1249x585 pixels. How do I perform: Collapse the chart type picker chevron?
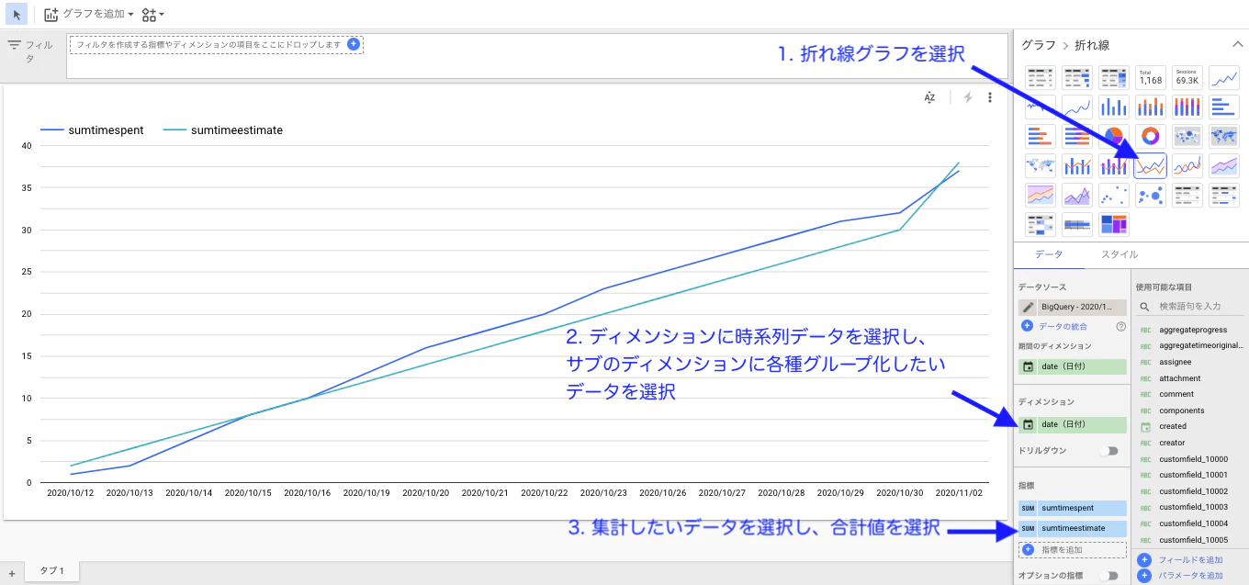1236,44
